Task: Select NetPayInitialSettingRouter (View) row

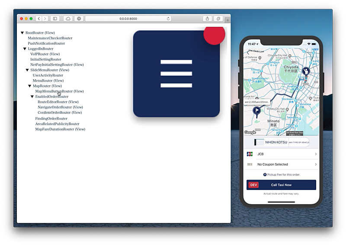Action: pos(57,64)
